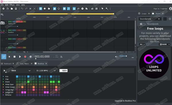Open Soundpools panel settings gear

170,19
